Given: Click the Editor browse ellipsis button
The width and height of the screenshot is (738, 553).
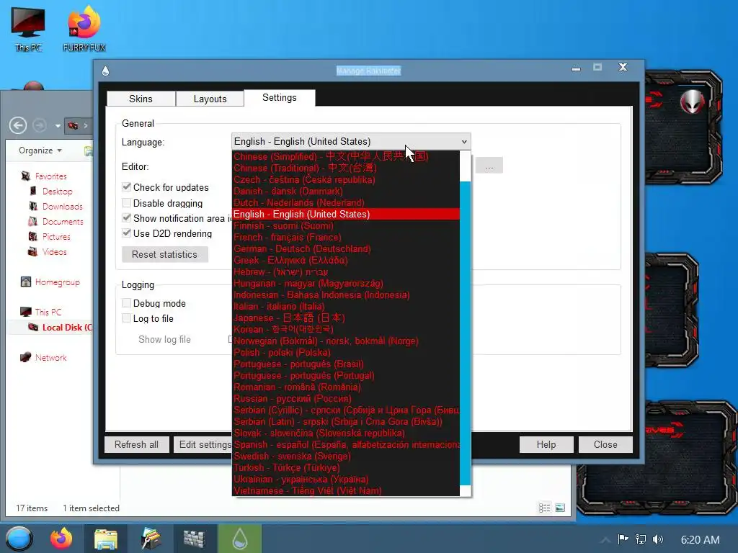Looking at the screenshot, I should (489, 166).
